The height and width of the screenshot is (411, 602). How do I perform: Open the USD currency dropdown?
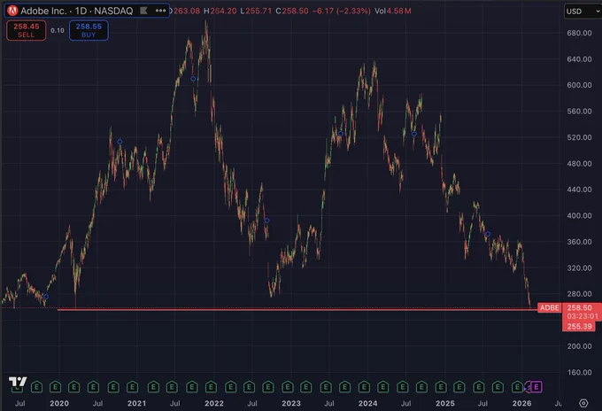(x=583, y=12)
